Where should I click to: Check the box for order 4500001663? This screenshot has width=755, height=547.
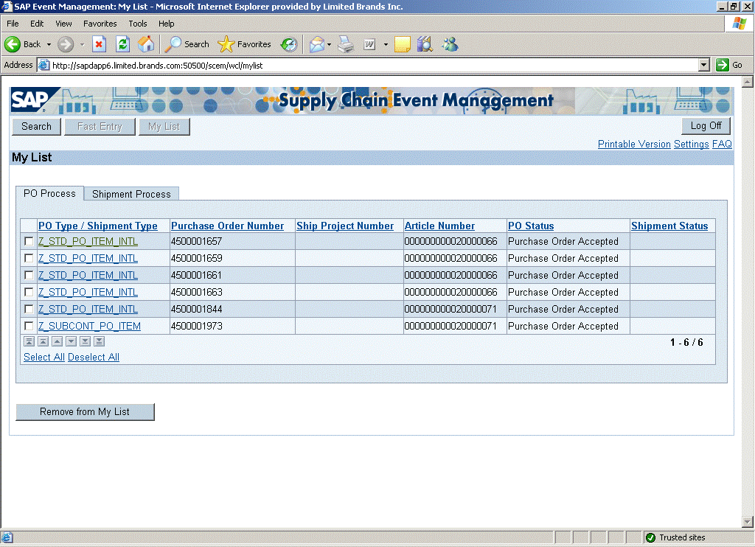(29, 292)
